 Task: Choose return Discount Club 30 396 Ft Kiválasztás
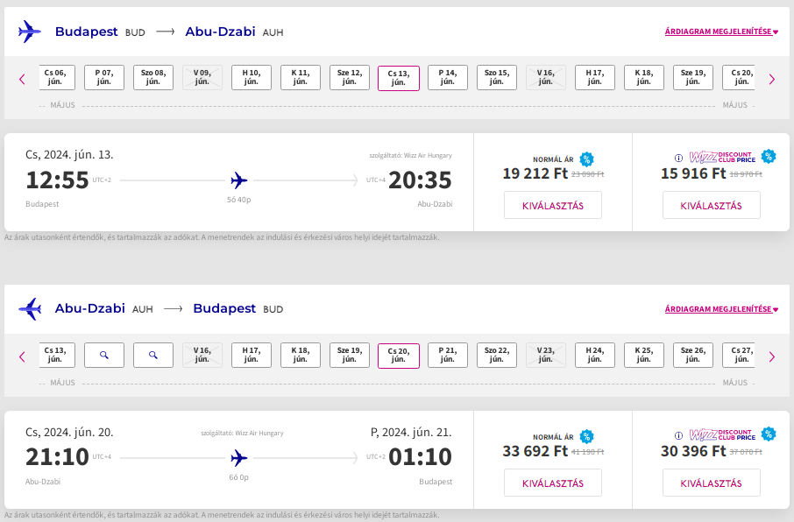pyautogui.click(x=712, y=483)
